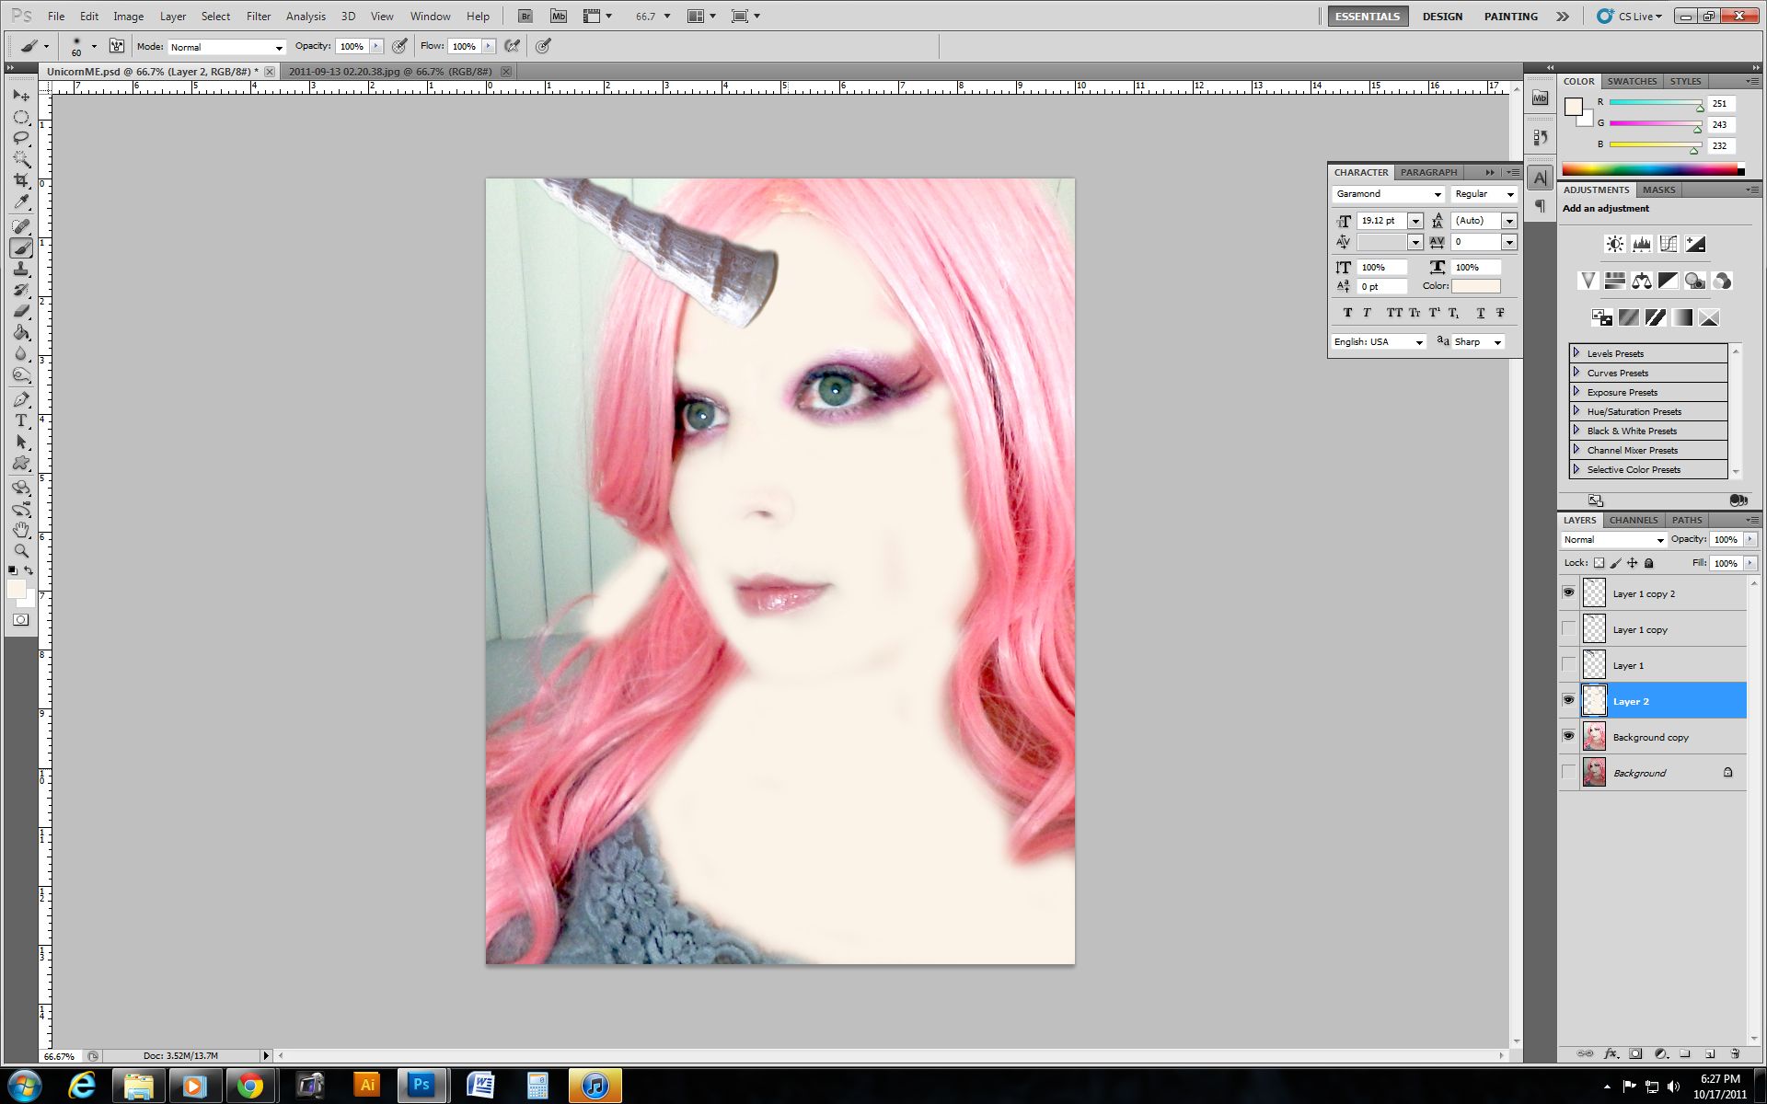Image resolution: width=1767 pixels, height=1104 pixels.
Task: Show locked Background layer visibility
Action: [1568, 772]
